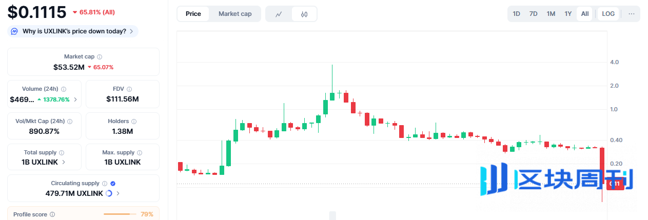
Task: Open 'Why is UXLINK's price down today?'
Action: pos(74,31)
